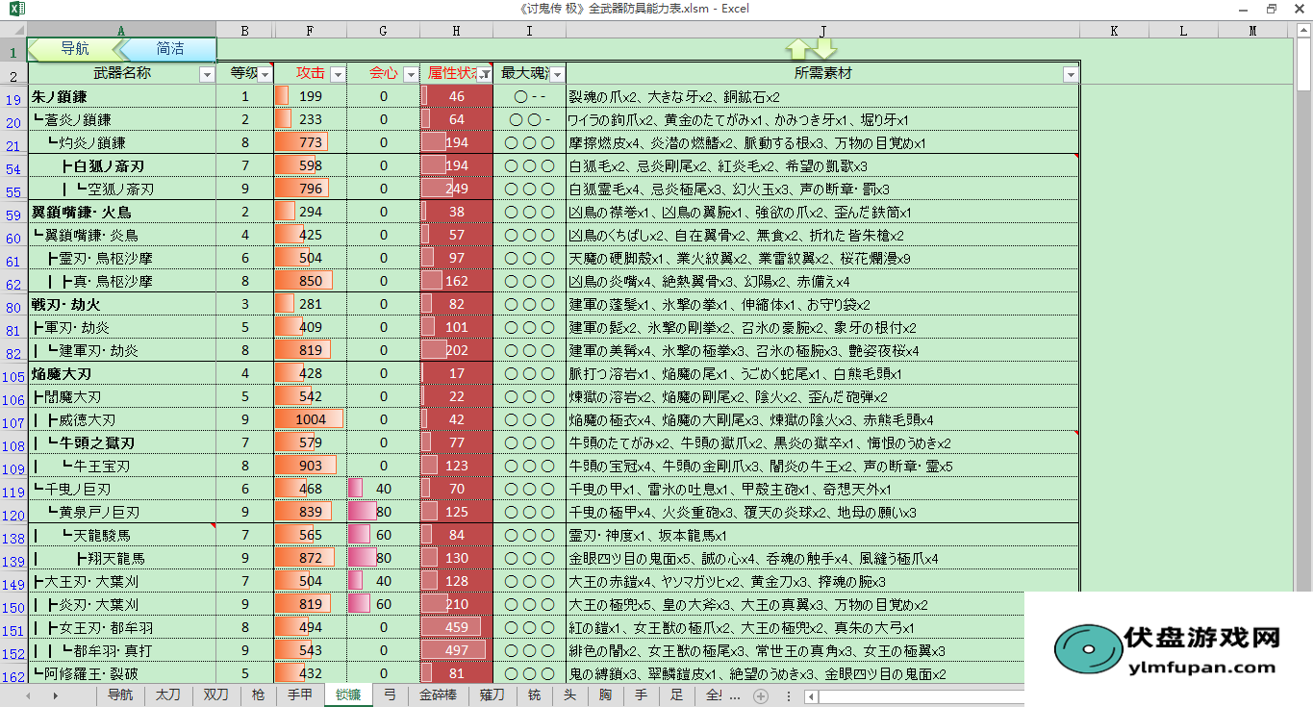Click the green up arrow above column J
This screenshot has width=1313, height=707.
(x=798, y=49)
